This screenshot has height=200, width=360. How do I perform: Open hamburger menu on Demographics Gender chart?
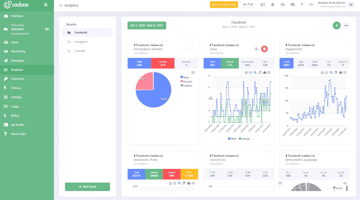tap(193, 73)
